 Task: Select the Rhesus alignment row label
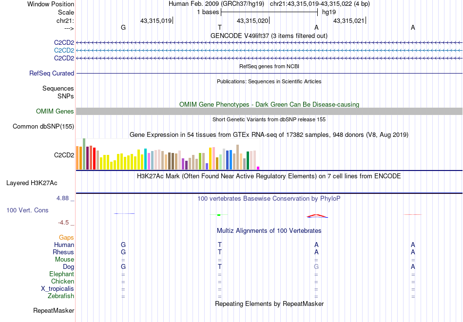click(x=63, y=252)
